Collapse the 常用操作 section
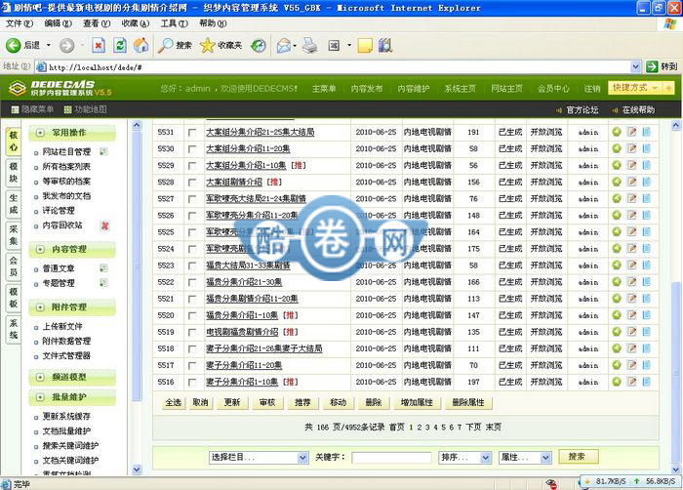The height and width of the screenshot is (490, 683). click(x=41, y=133)
